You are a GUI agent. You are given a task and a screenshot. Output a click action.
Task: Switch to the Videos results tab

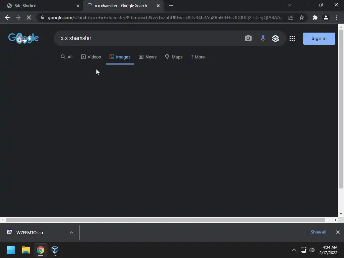coord(91,57)
